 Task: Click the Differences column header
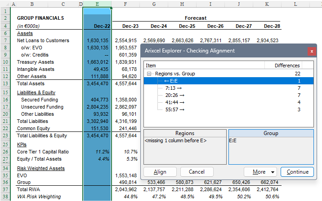[x=287, y=66]
